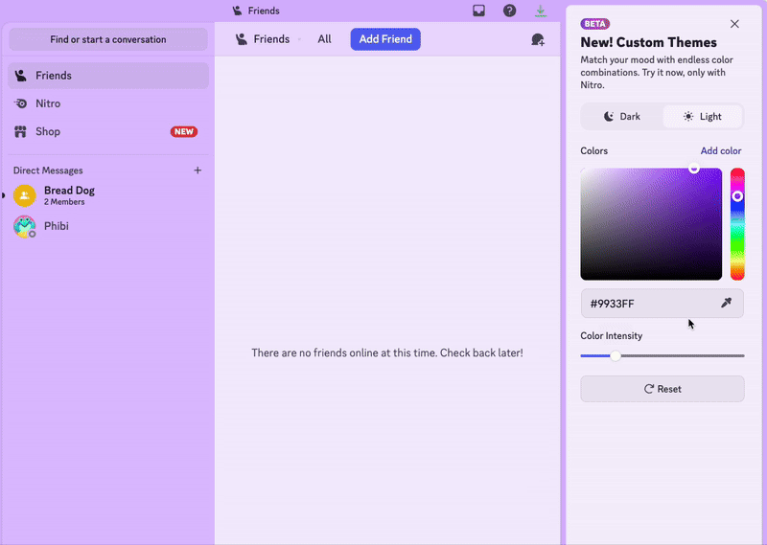Activate the eyedropper color picker tool
Screen dimensions: 767x545
coord(727,303)
